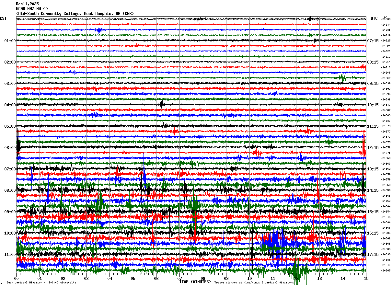
Task: Click the DC offset value -24852
Action: click(x=386, y=147)
